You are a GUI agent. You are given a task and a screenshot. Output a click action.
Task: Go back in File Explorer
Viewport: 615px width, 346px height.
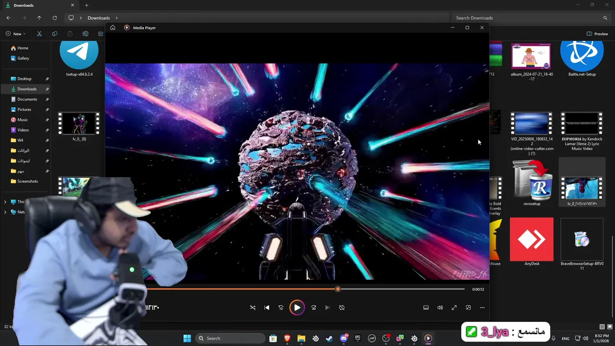pyautogui.click(x=9, y=18)
